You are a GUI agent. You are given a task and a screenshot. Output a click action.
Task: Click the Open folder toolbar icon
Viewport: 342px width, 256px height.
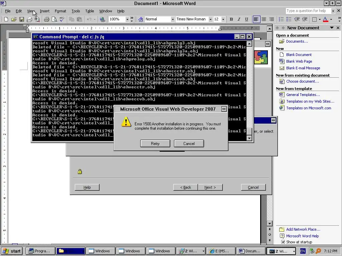tap(14, 19)
